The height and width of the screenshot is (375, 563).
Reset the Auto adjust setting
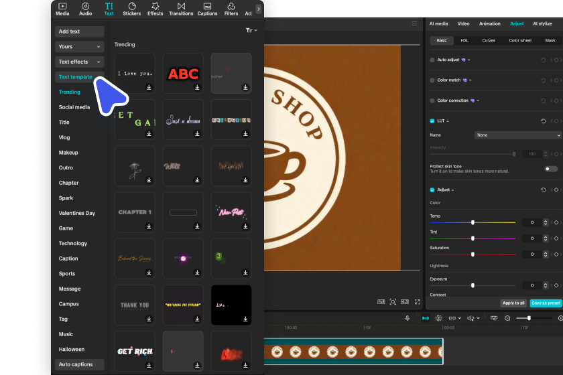point(544,60)
